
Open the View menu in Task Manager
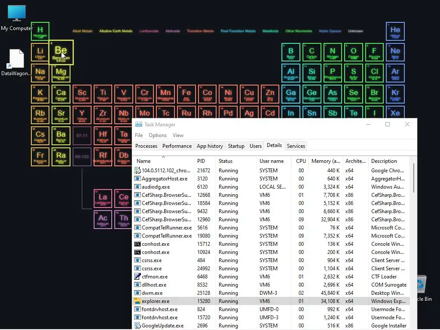point(178,135)
